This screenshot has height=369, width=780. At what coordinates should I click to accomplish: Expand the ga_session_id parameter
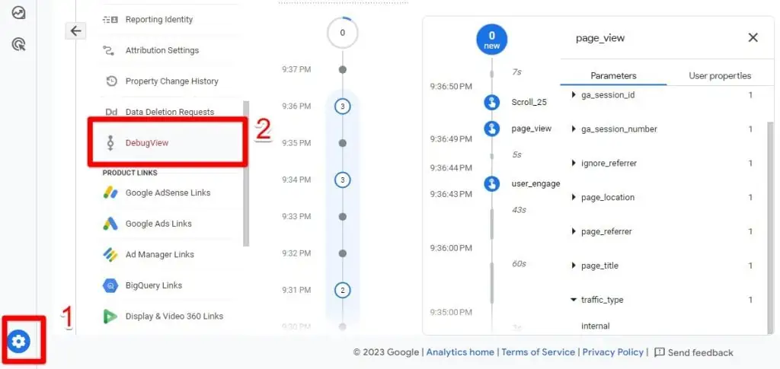tap(574, 95)
